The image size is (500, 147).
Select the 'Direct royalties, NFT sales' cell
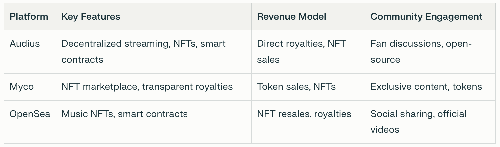pos(301,51)
